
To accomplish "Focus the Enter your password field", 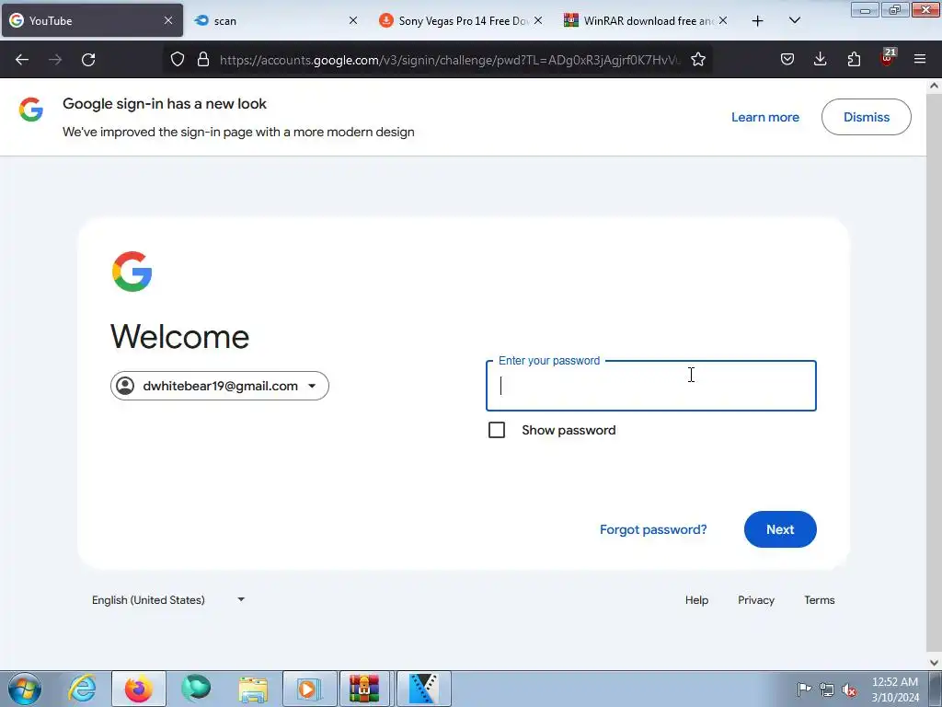I will [x=651, y=386].
